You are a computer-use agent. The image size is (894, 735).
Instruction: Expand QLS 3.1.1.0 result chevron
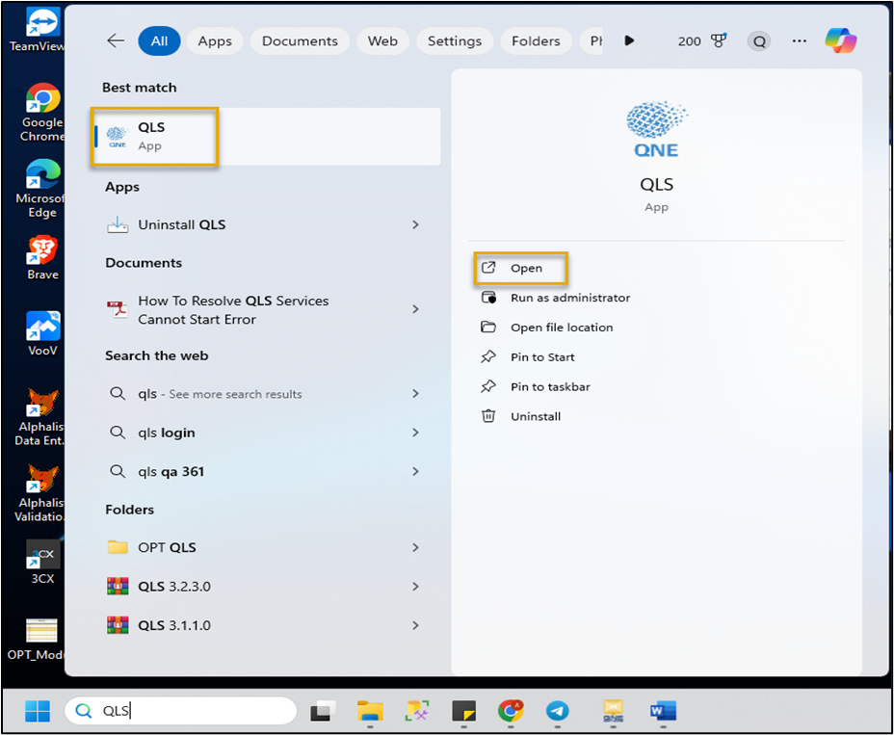415,625
